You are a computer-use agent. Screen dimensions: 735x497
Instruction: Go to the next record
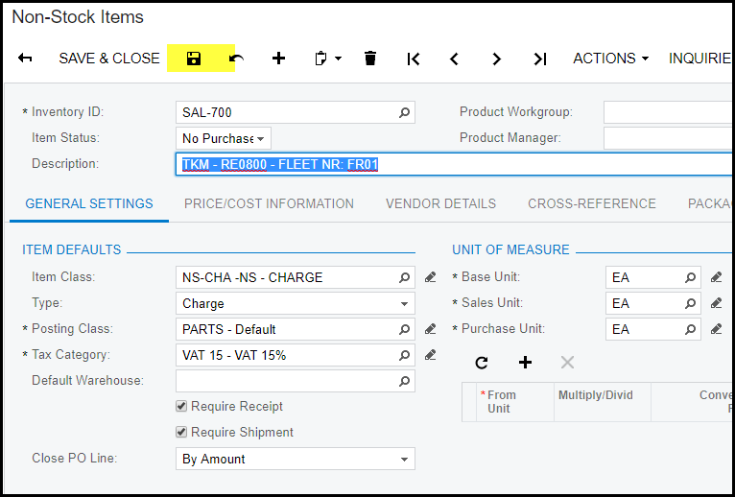496,59
